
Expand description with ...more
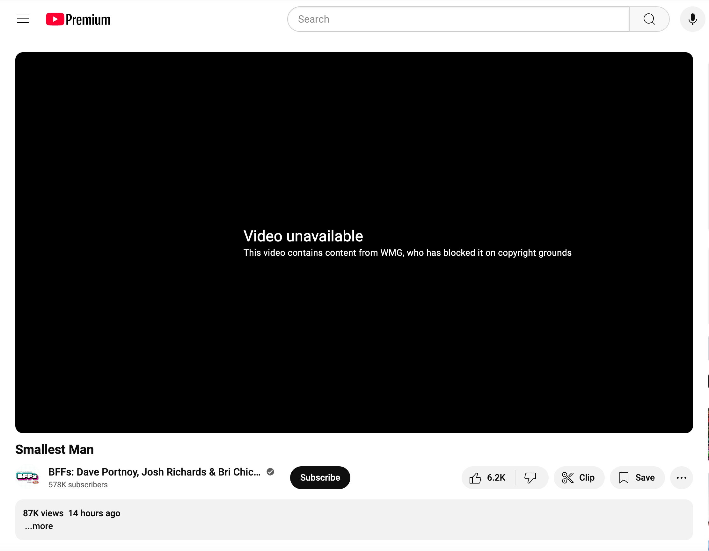tap(39, 526)
